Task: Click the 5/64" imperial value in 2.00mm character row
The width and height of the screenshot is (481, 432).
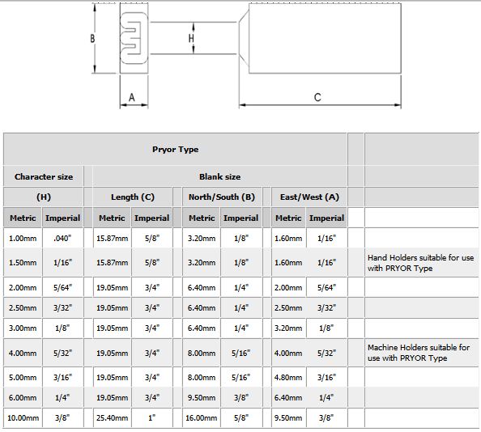Action: [x=62, y=288]
